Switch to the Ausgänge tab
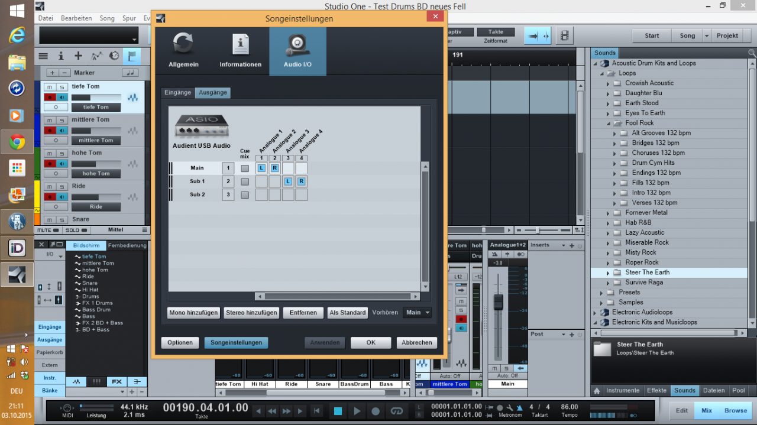The height and width of the screenshot is (425, 757). pyautogui.click(x=213, y=93)
